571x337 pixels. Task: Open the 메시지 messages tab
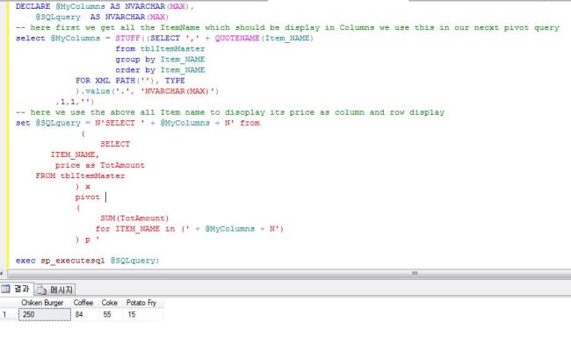click(55, 290)
